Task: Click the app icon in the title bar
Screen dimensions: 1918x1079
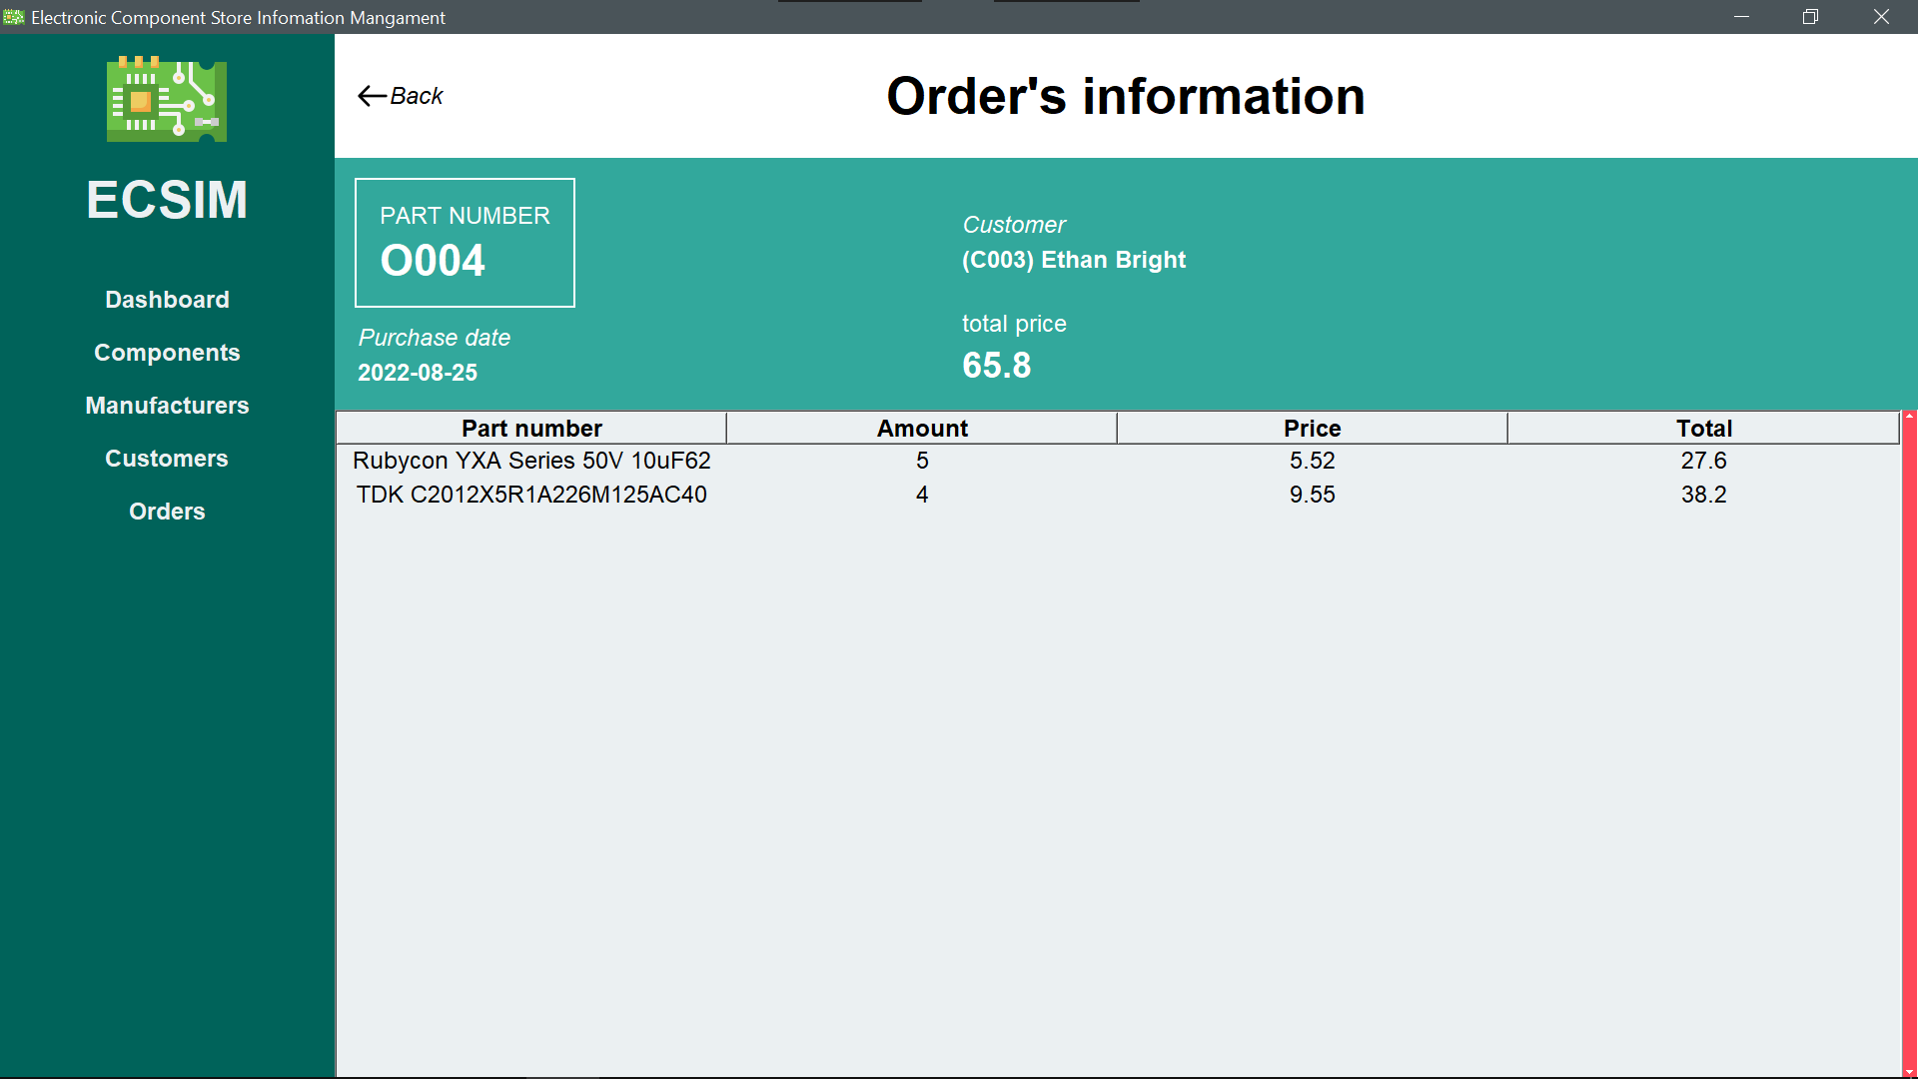Action: [x=14, y=17]
